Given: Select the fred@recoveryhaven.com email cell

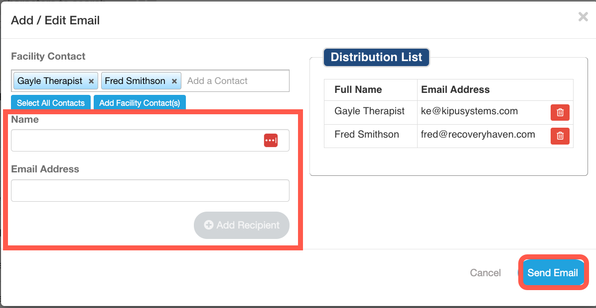Looking at the screenshot, I should click(478, 135).
